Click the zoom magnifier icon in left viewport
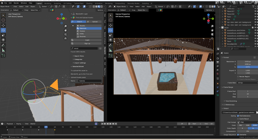This screenshot has width=258, height=140. [65, 26]
